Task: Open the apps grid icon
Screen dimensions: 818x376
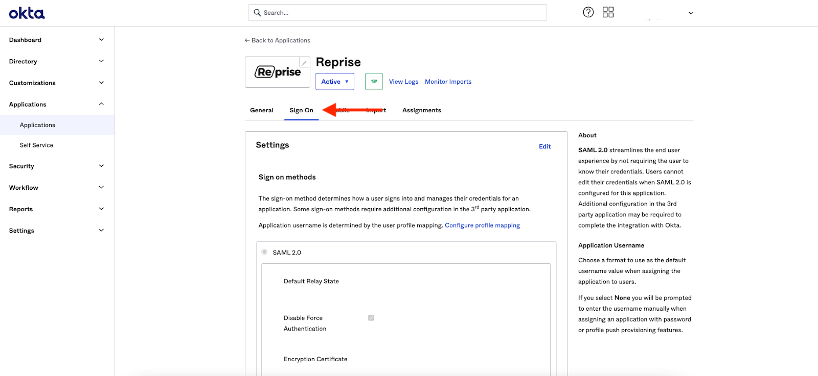Action: [608, 12]
